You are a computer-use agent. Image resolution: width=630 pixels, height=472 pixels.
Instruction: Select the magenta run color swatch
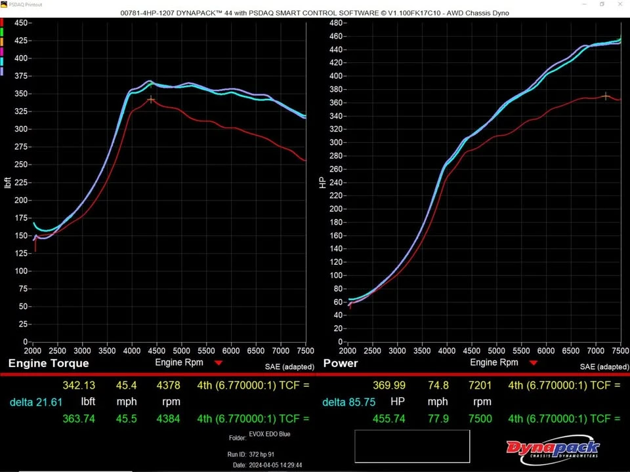coord(1,52)
